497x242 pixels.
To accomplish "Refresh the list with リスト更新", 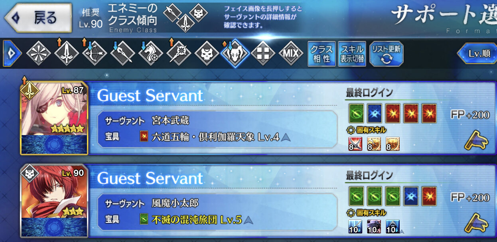I will (386, 54).
